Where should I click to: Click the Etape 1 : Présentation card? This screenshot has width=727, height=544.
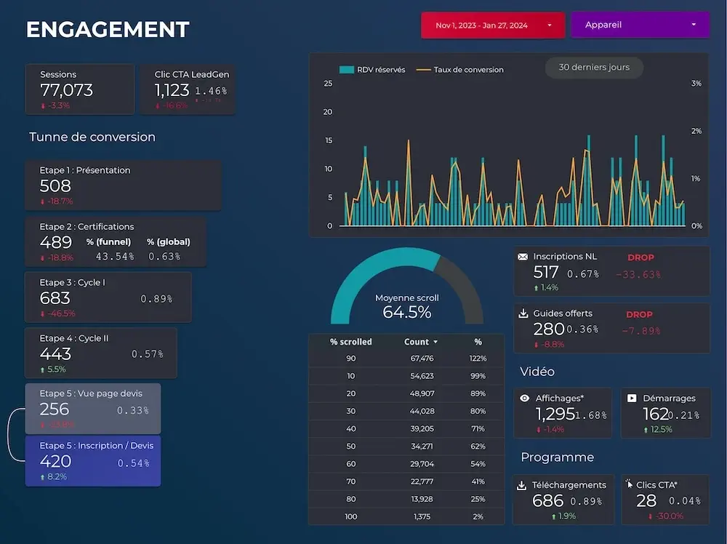coord(122,185)
